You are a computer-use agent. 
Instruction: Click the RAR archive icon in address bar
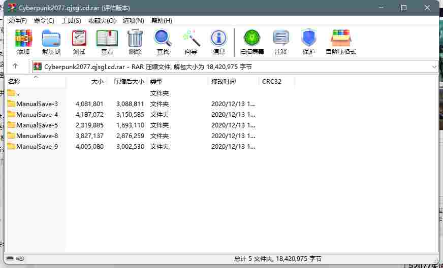(38, 66)
